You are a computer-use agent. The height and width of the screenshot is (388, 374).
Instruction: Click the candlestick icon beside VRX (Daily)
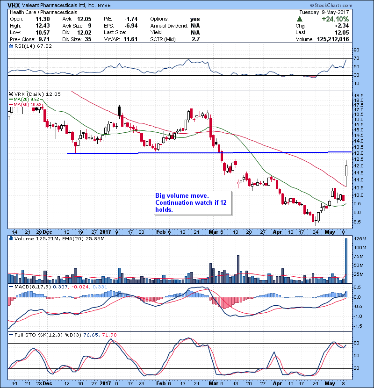[11, 94]
